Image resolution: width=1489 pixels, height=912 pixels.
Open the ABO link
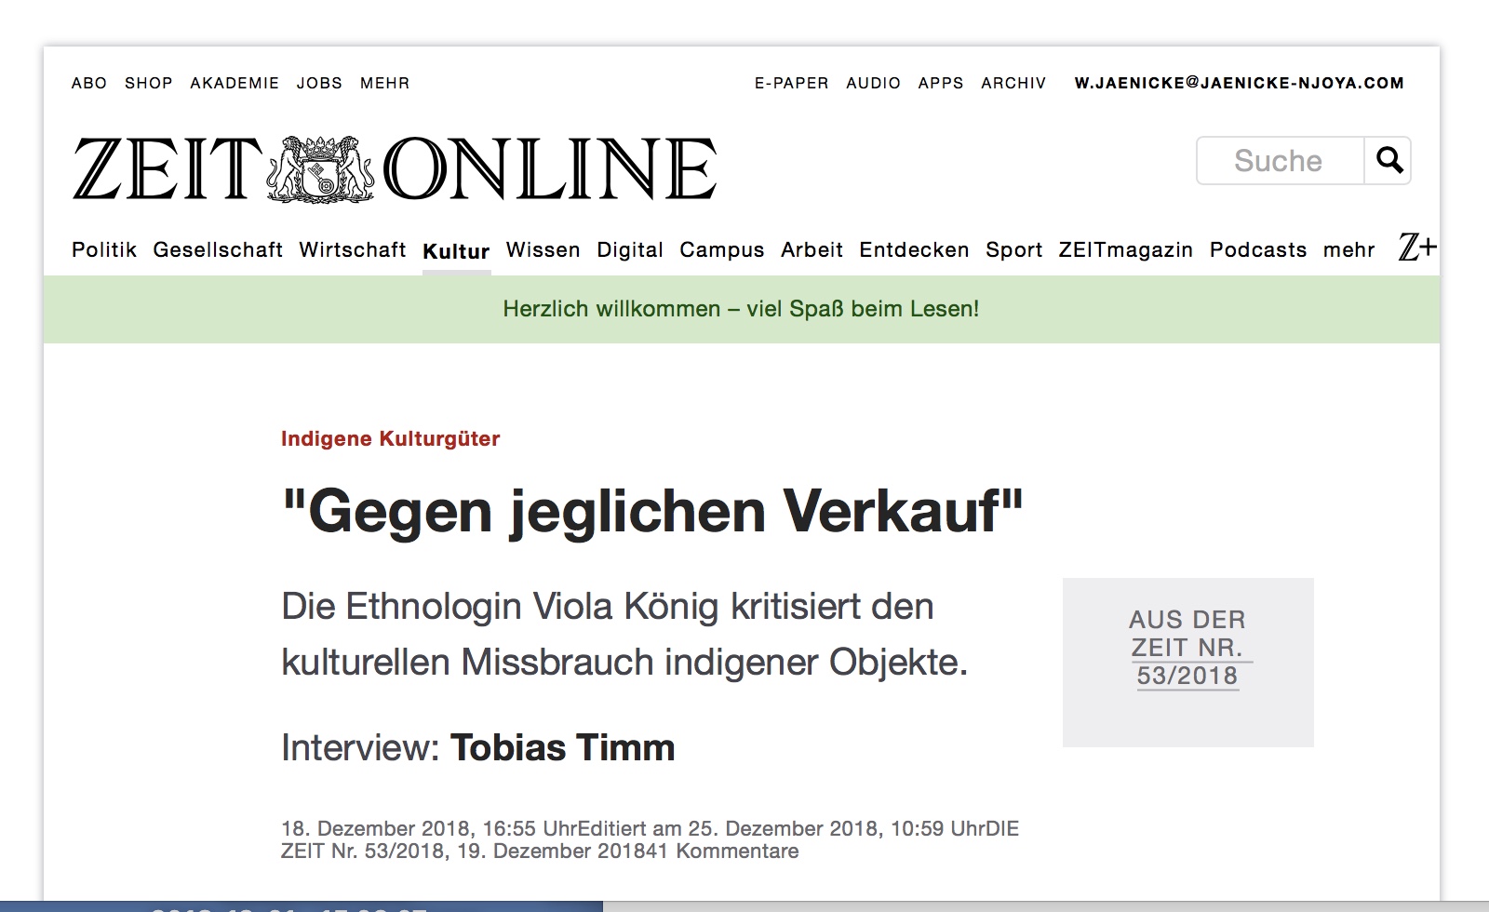coord(89,83)
